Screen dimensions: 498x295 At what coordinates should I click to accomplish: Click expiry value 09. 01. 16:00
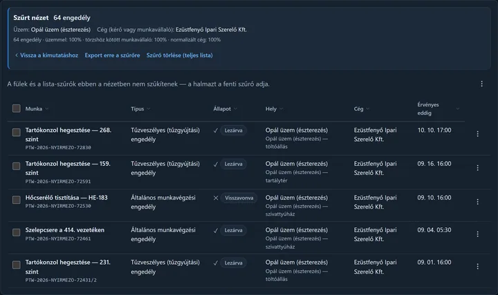click(434, 263)
